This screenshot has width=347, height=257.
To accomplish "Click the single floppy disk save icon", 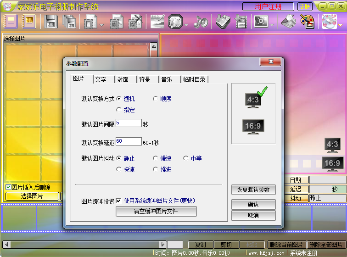I will [x=51, y=21].
